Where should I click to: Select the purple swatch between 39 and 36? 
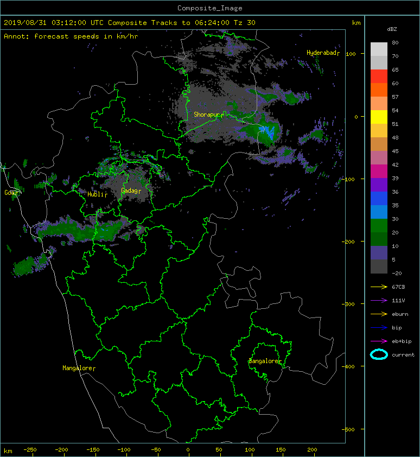(379, 185)
